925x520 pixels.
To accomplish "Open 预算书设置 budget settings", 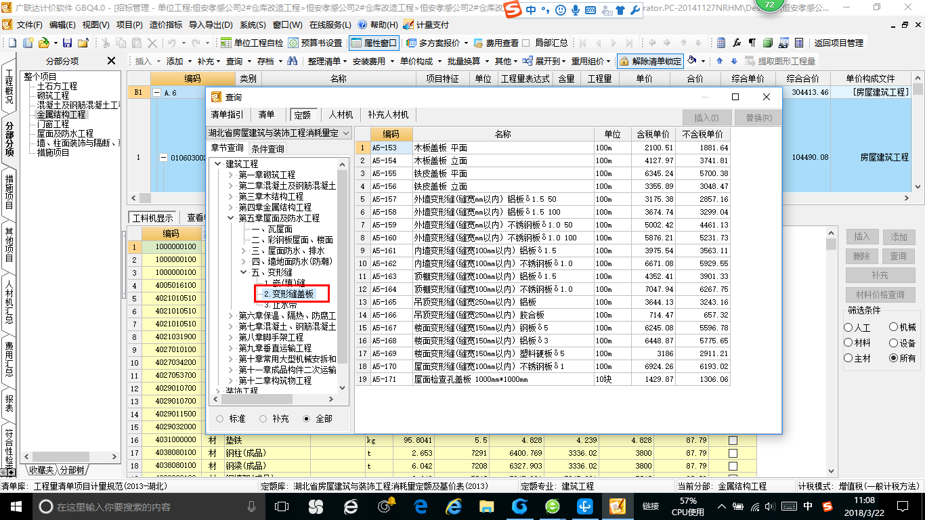I will (316, 43).
